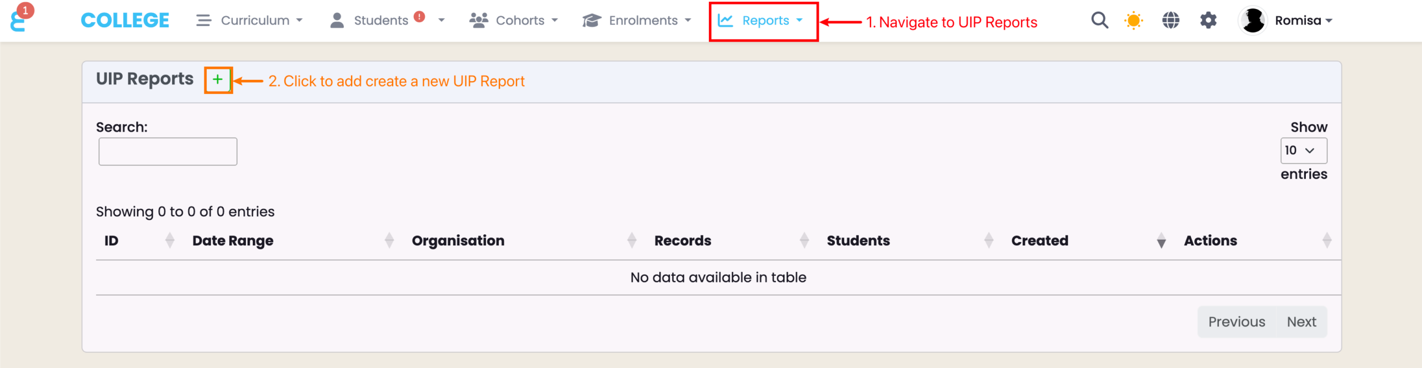1422x368 pixels.
Task: Open the Reports dropdown menu
Action: tap(761, 21)
